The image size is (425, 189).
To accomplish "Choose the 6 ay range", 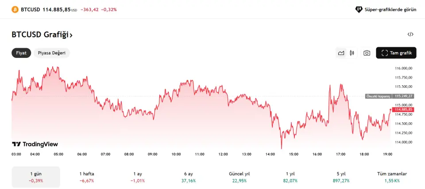I will [189, 177].
